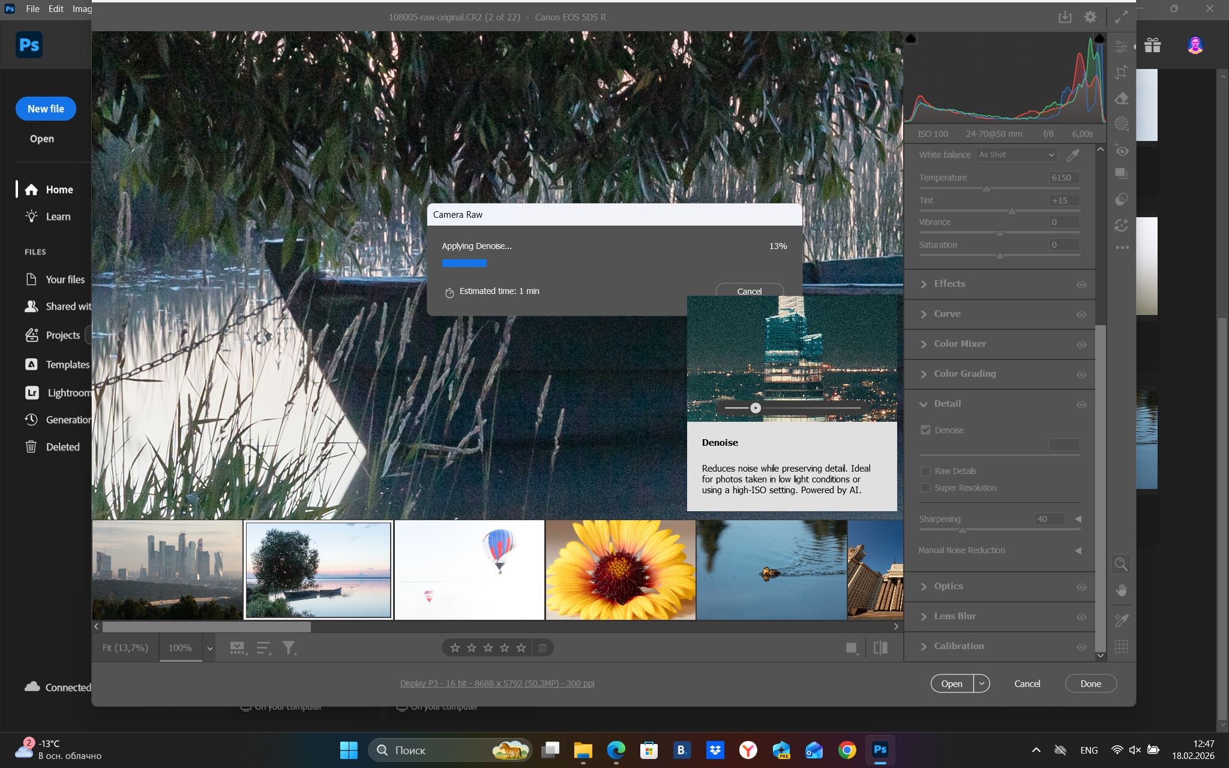Enable the Super Resolution checkbox

point(925,488)
